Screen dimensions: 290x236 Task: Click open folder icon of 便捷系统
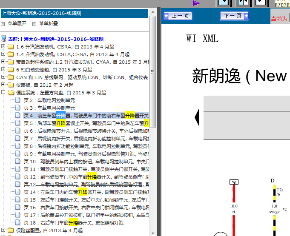pyautogui.click(x=11, y=93)
